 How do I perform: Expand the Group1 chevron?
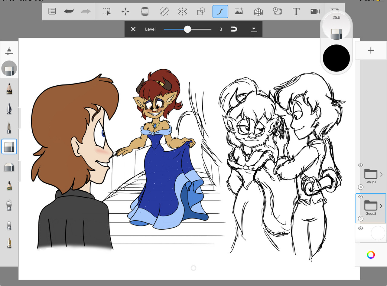[x=381, y=174]
